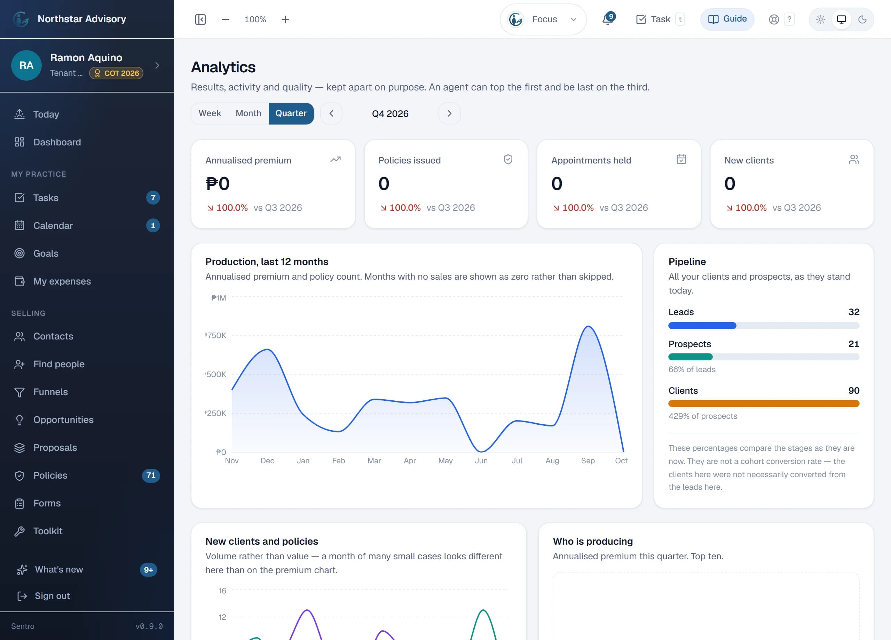891x640 pixels.
Task: Click the RA avatar circle
Action: (26, 65)
